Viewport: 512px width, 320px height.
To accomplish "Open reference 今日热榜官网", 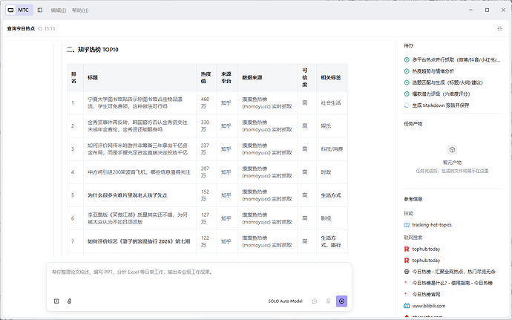I will pyautogui.click(x=426, y=295).
